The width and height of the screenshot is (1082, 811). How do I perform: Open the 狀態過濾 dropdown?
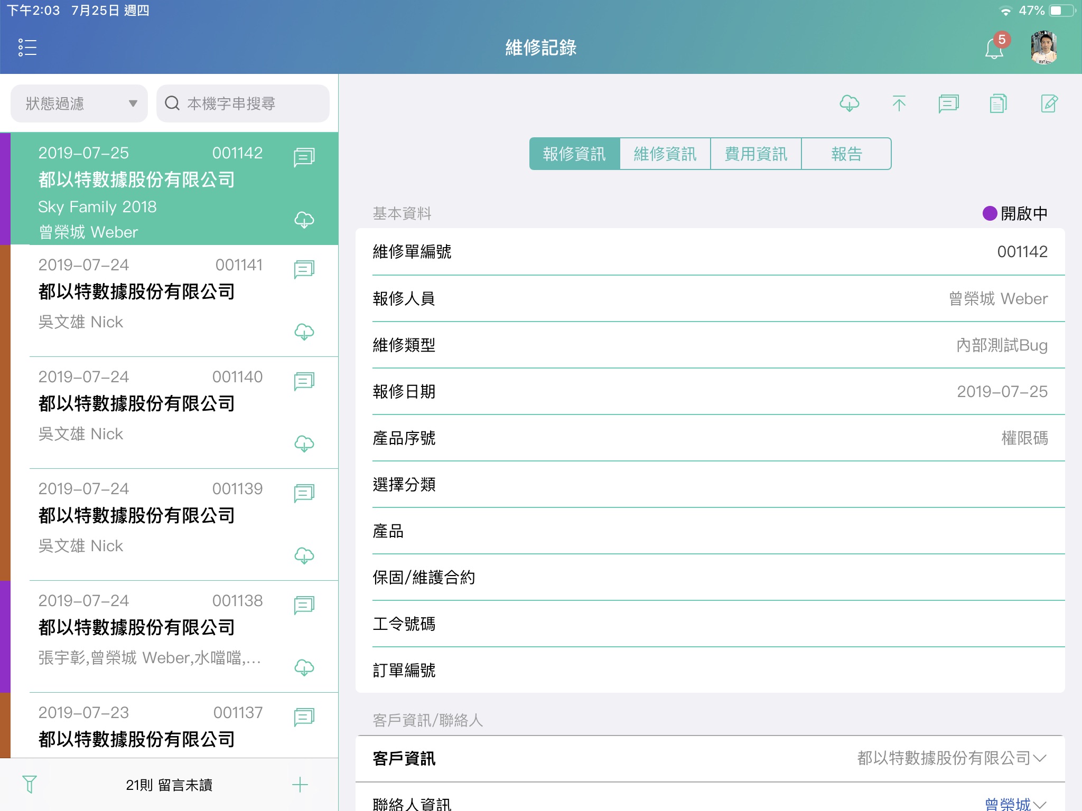pyautogui.click(x=79, y=103)
